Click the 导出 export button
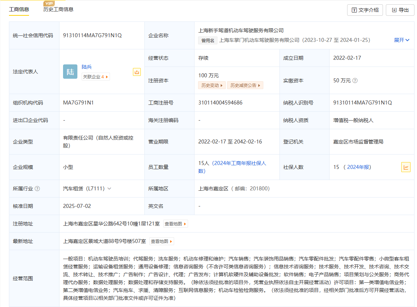This screenshot has width=417, height=307. click(x=400, y=10)
